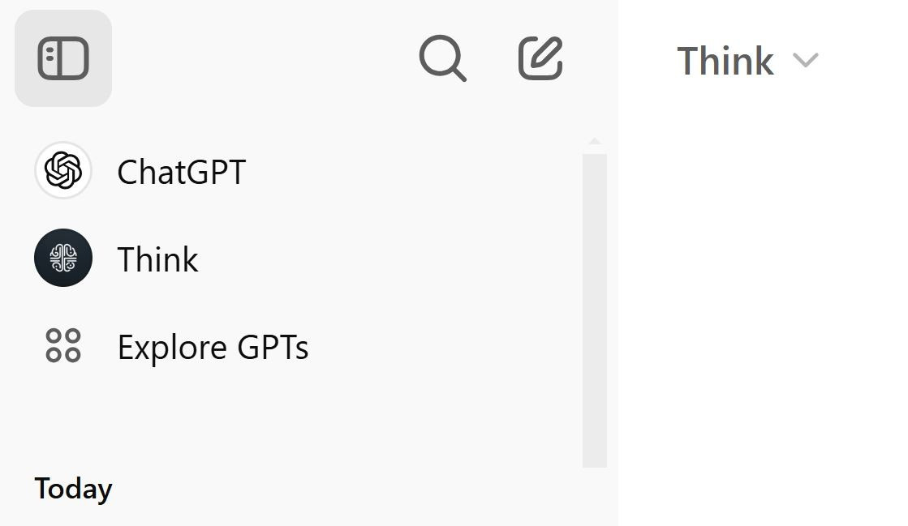Click the four-circle Explore GPTs icon

pyautogui.click(x=63, y=346)
